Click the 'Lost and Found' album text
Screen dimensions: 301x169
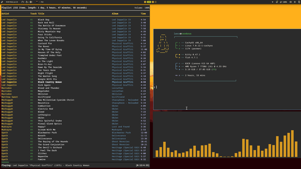[121, 127]
